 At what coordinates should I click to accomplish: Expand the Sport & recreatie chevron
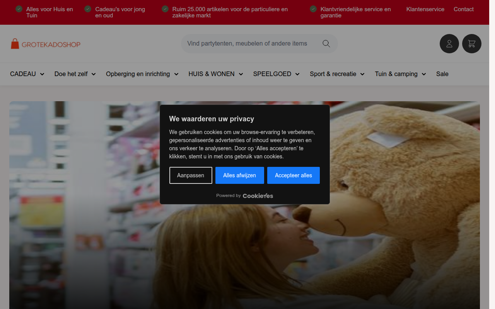pos(362,74)
